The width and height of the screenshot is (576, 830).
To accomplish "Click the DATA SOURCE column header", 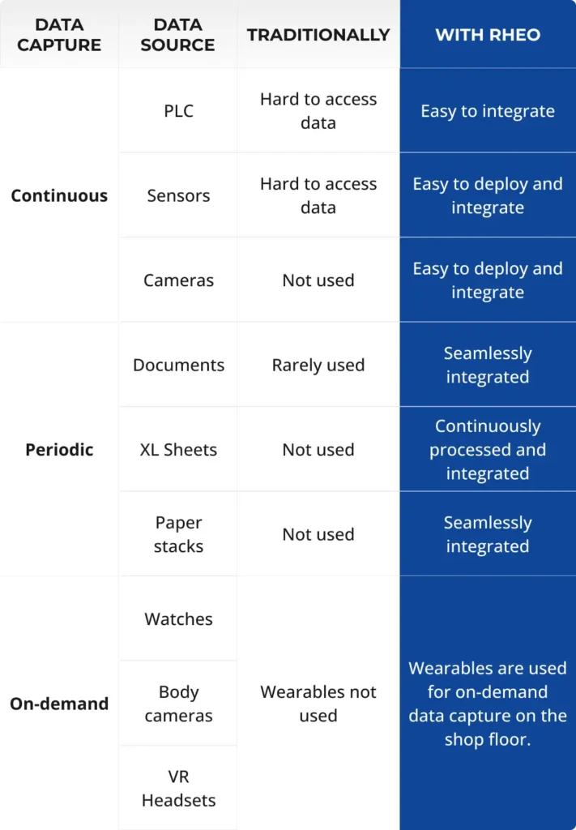I will pos(177,35).
